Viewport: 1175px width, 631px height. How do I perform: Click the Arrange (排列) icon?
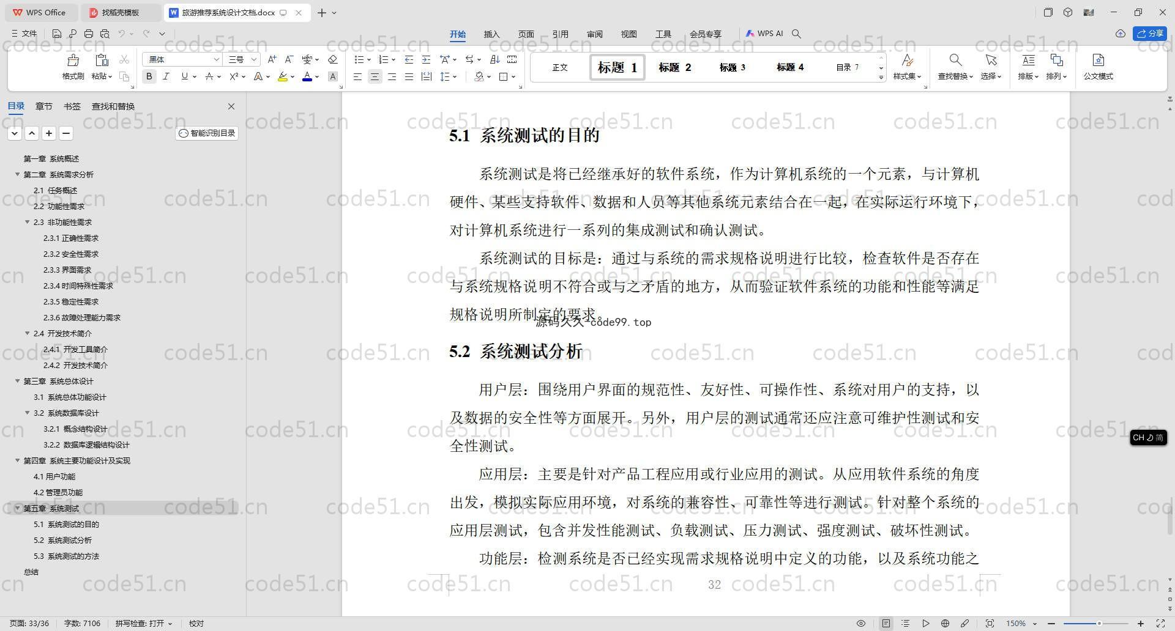(1056, 60)
